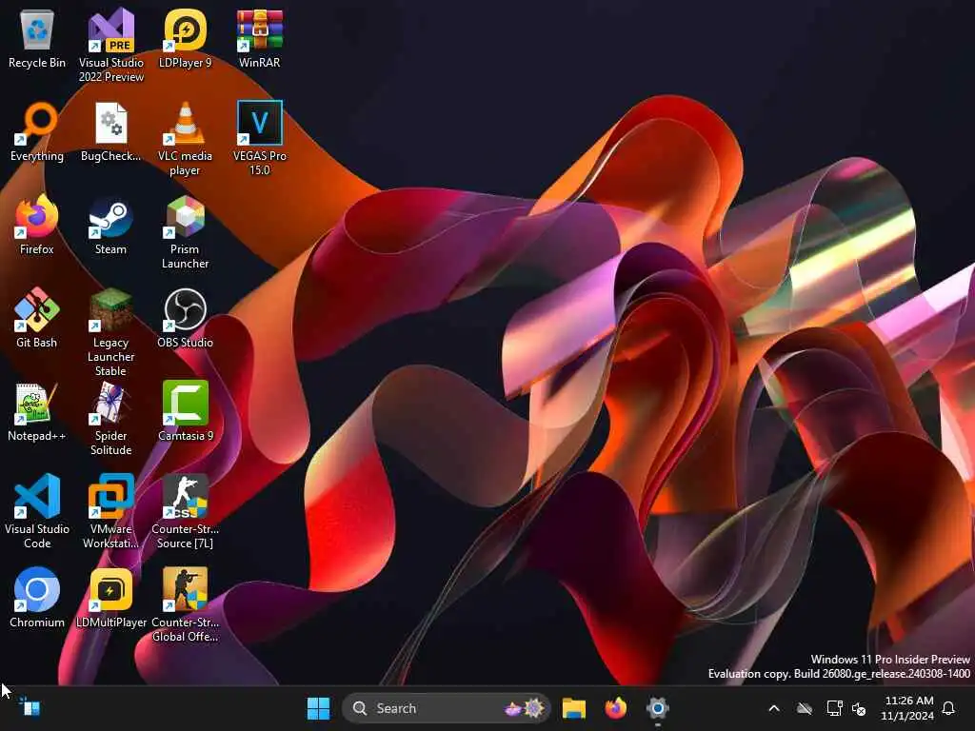
Task: Select the OBS Studio shortcut
Action: 186,319
